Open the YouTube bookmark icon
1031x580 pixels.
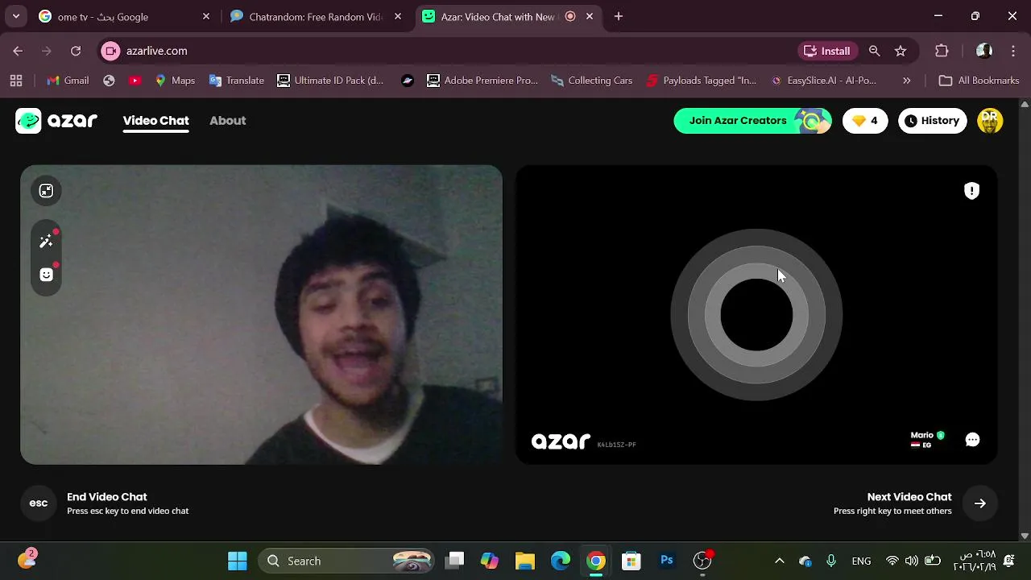[135, 81]
